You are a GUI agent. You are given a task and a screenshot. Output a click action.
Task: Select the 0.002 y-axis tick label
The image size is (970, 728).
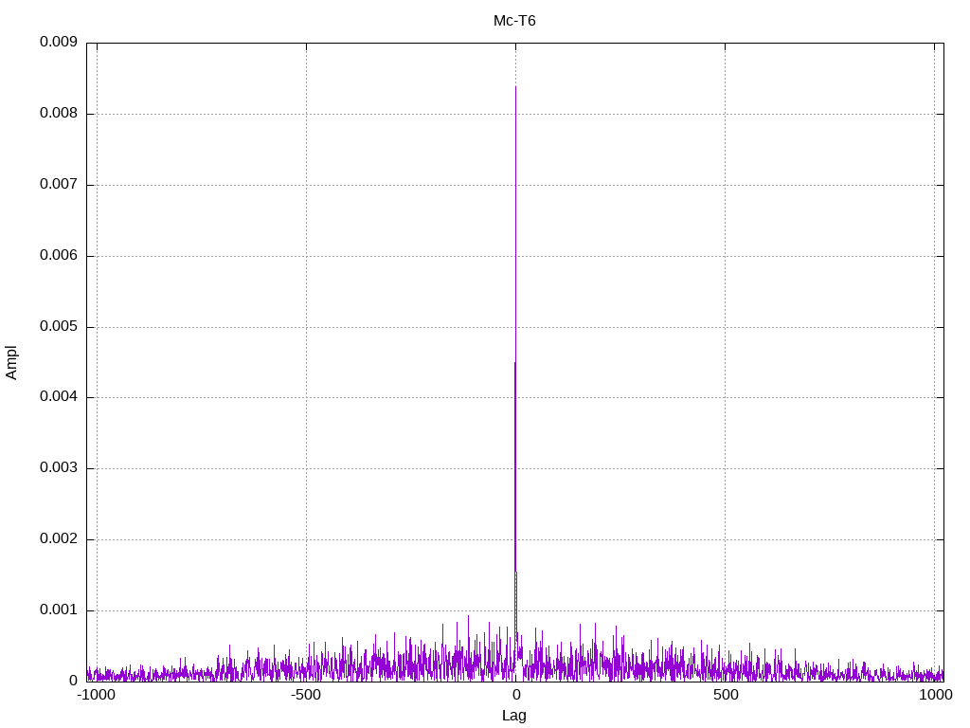tap(58, 539)
